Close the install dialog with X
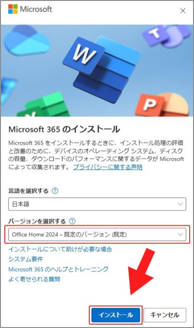 (x=182, y=11)
